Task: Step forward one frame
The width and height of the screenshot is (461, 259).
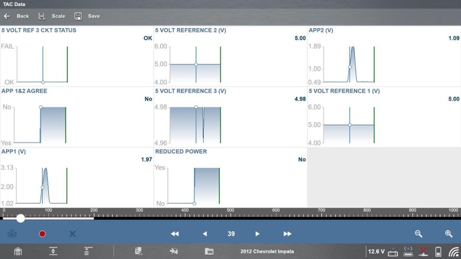Action: pos(258,234)
